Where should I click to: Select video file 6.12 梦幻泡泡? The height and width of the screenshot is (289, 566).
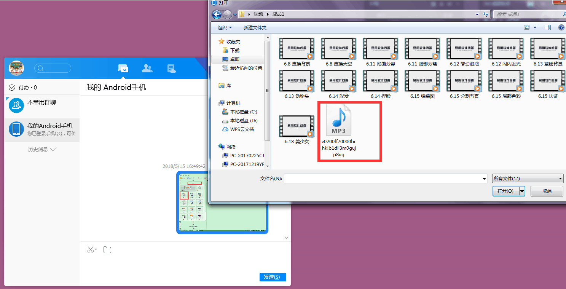pyautogui.click(x=464, y=52)
